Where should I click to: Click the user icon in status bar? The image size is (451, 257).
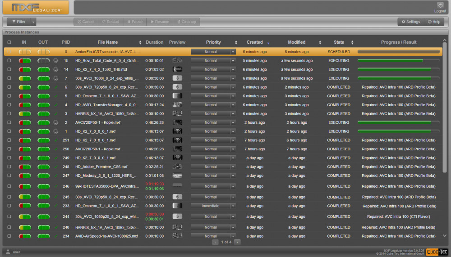pos(8,252)
